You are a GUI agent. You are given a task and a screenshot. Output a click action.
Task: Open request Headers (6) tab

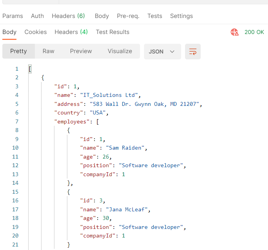[68, 16]
